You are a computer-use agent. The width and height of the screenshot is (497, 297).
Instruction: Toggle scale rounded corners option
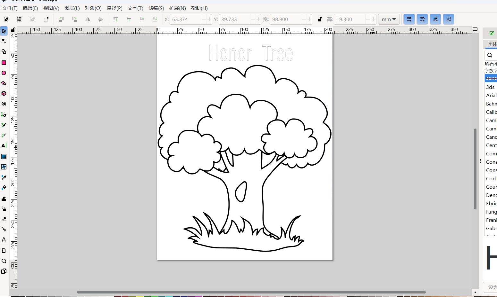pyautogui.click(x=422, y=19)
